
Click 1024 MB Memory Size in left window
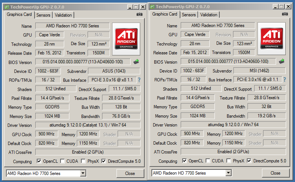(52, 116)
